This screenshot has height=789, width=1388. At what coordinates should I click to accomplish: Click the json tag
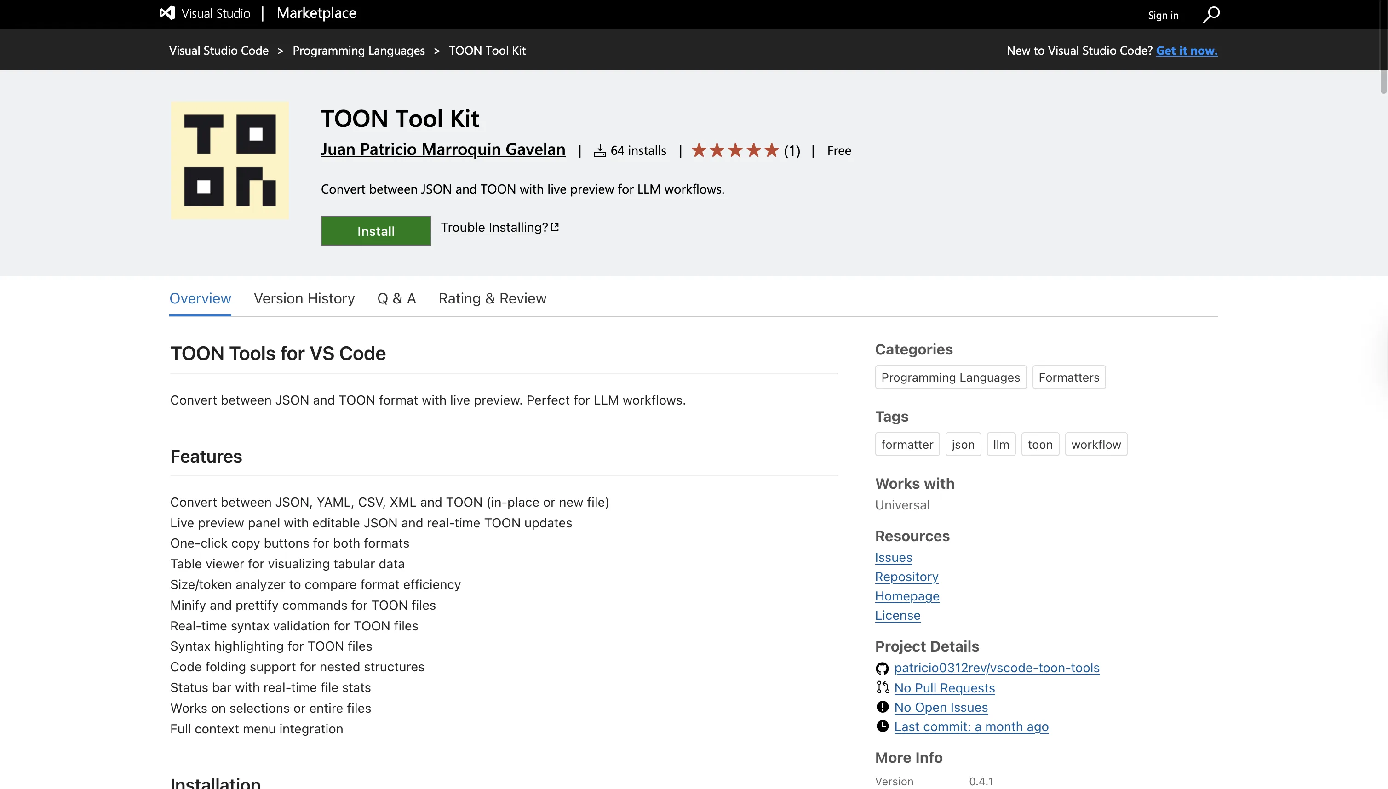point(963,444)
